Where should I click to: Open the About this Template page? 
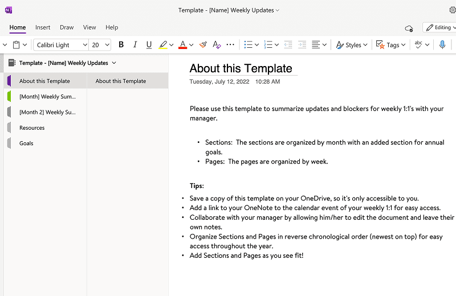(x=128, y=81)
